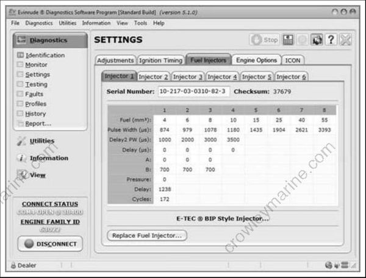Click the Monitor sidebar icon
This screenshot has height=278, width=366.
[x=20, y=64]
